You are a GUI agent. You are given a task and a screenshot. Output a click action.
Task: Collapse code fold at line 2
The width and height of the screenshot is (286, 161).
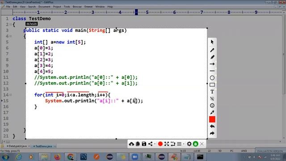11,24
